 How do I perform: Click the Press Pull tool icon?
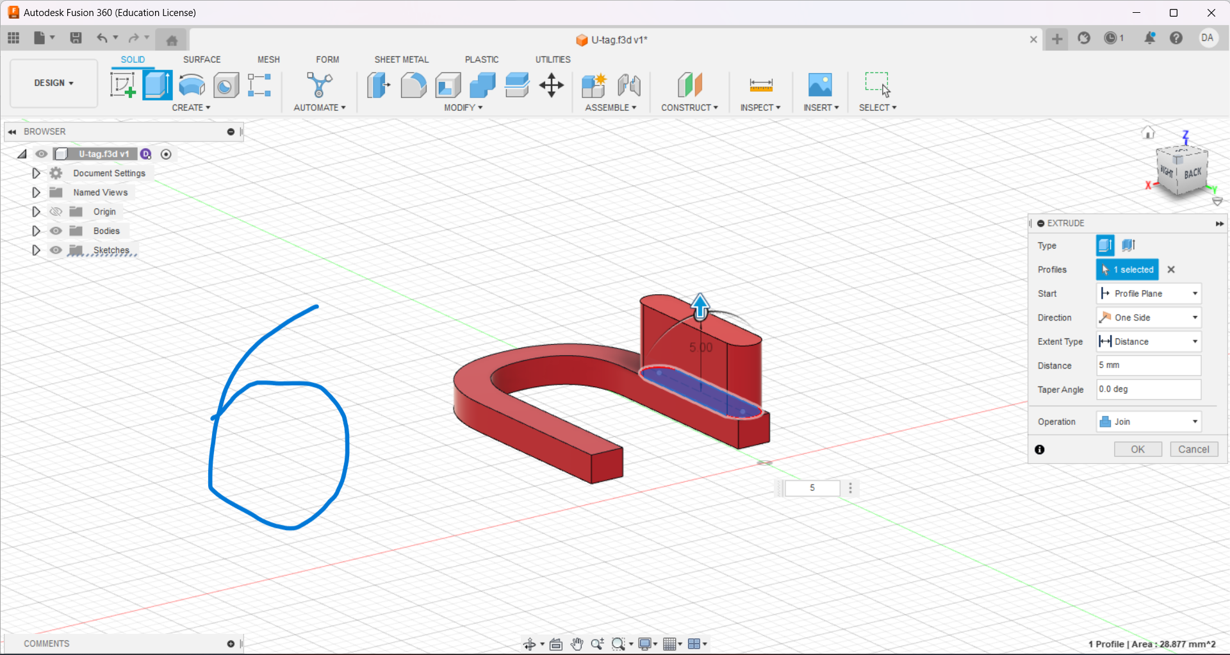[379, 85]
